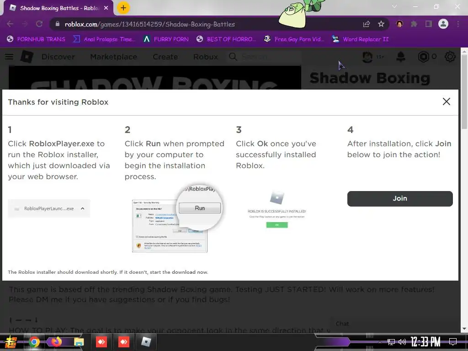
Task: Bookmark this page with the star icon
Action: pos(381,24)
